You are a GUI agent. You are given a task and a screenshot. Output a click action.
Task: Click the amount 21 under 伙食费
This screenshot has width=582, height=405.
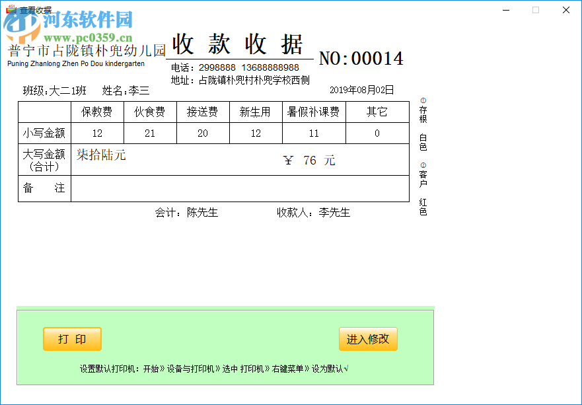150,133
